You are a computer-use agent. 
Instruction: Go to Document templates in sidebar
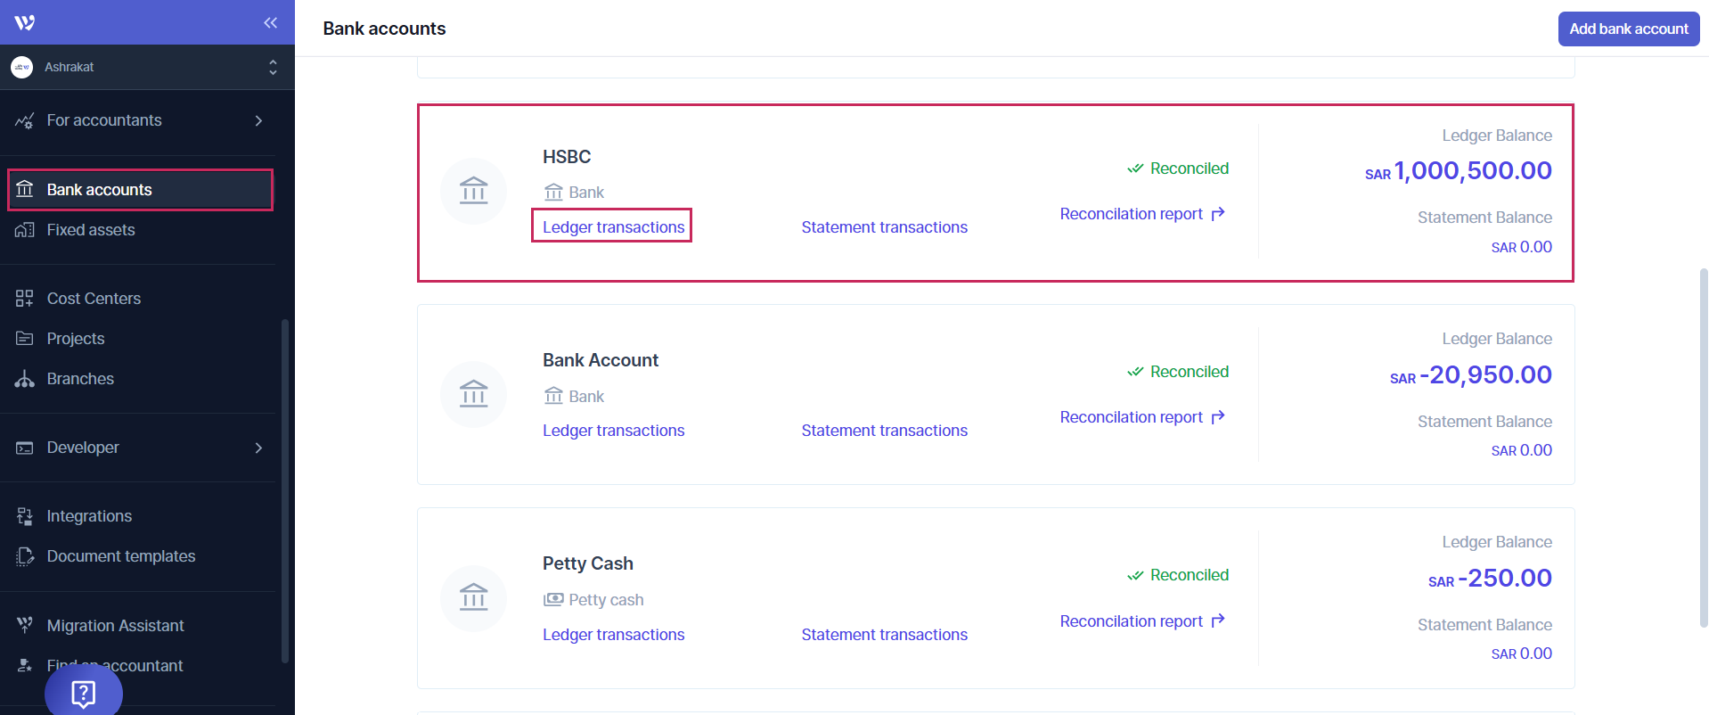120,556
